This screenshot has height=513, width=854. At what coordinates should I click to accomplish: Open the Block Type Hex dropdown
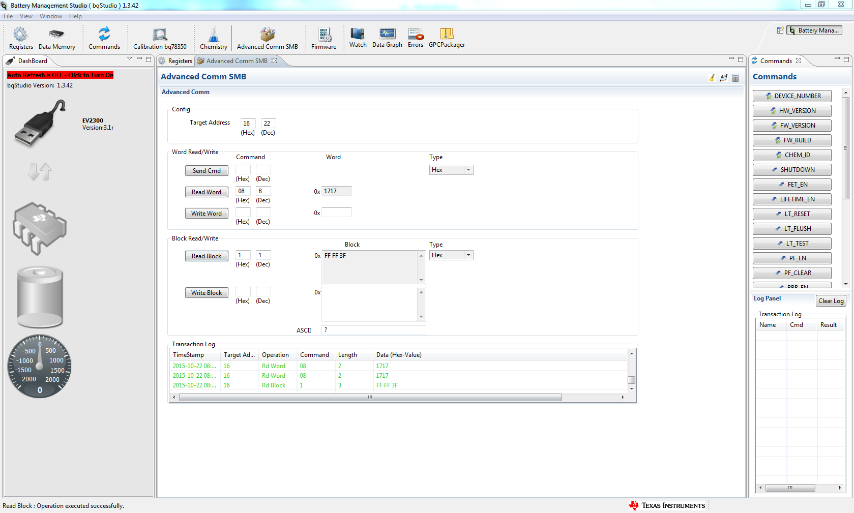point(451,255)
